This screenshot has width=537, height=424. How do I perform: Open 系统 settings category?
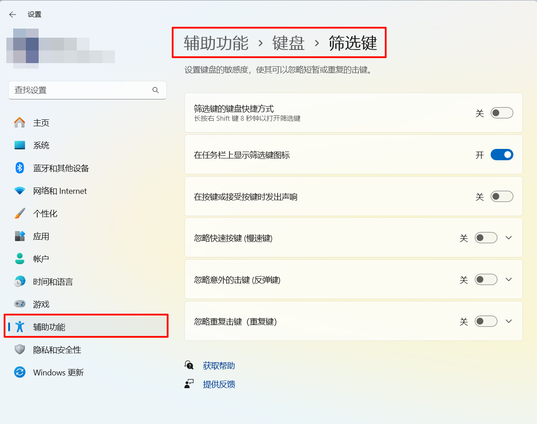(87, 145)
